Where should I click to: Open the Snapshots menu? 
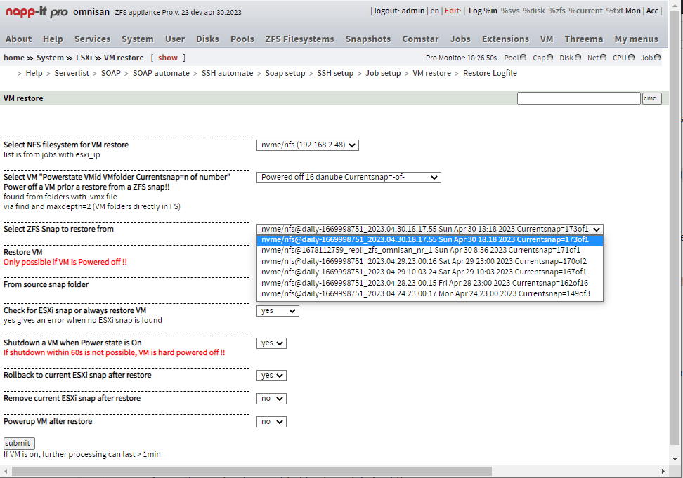point(368,39)
